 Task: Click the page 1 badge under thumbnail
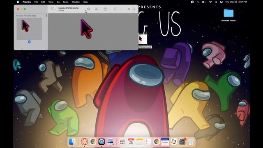coord(29,42)
